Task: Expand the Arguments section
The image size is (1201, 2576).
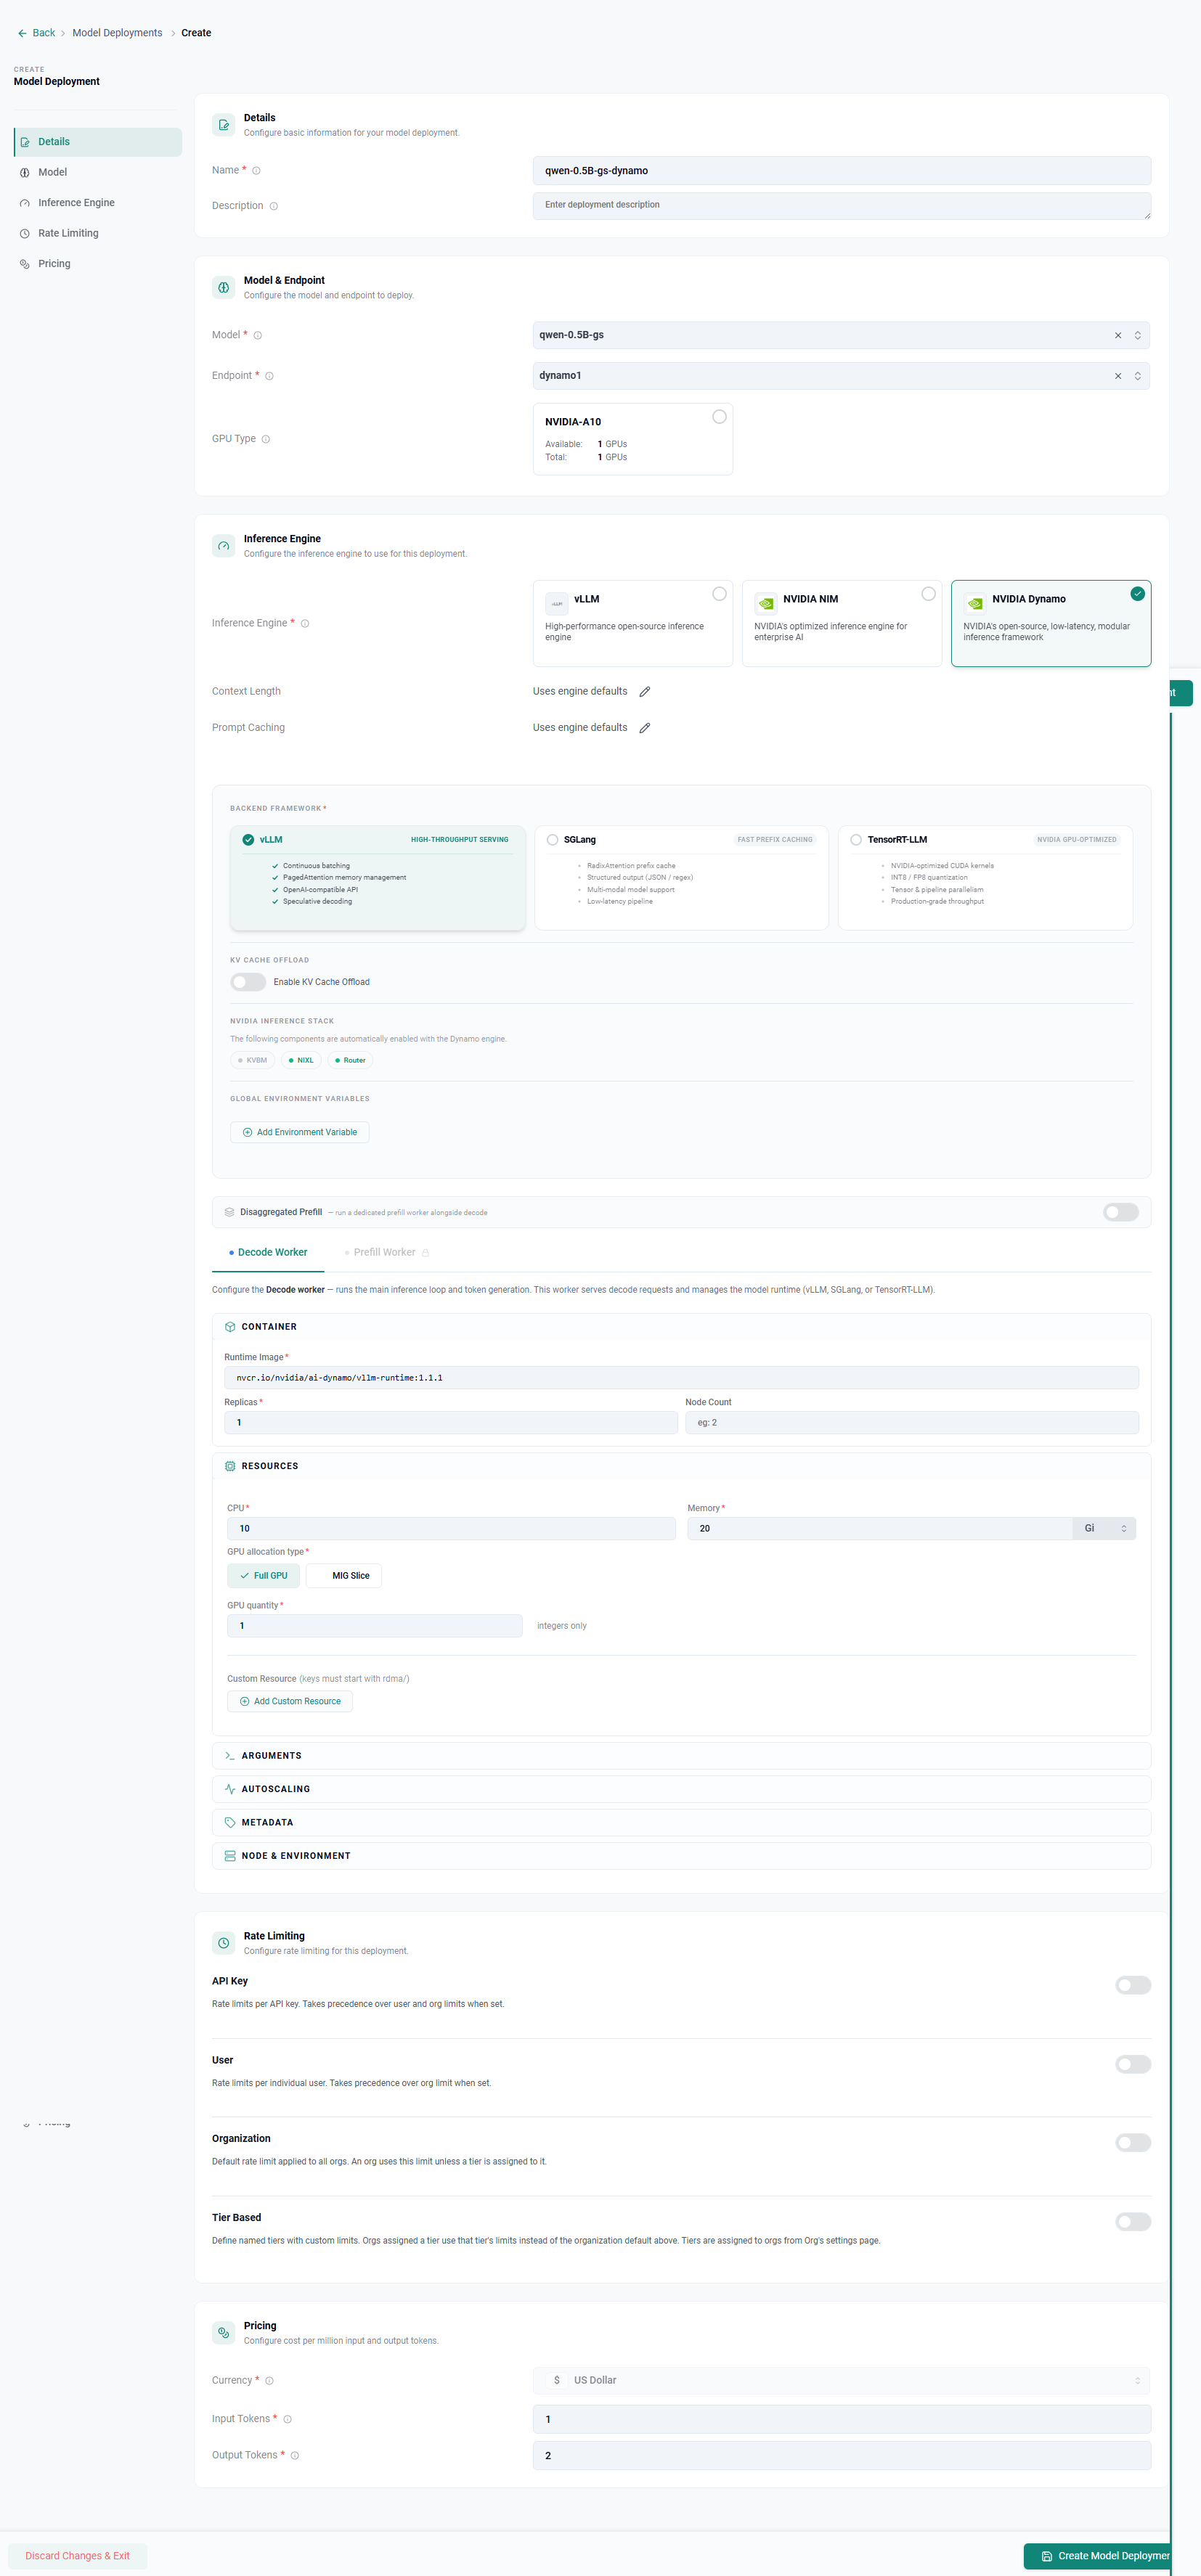Action: coord(681,1756)
